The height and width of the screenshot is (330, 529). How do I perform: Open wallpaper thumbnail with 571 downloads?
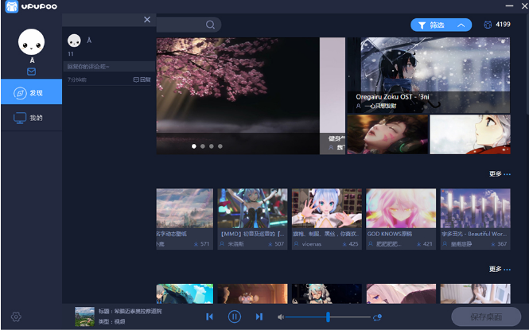185,208
